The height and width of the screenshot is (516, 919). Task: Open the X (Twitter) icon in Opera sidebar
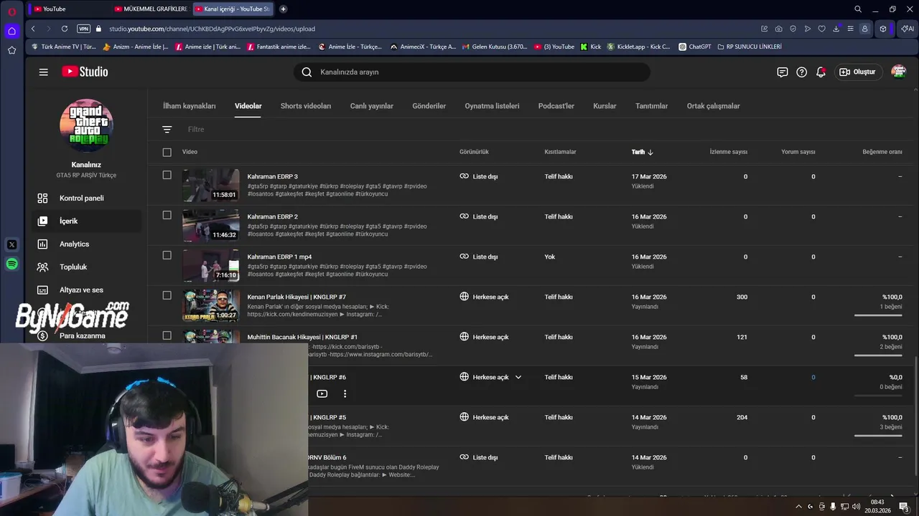pos(11,244)
